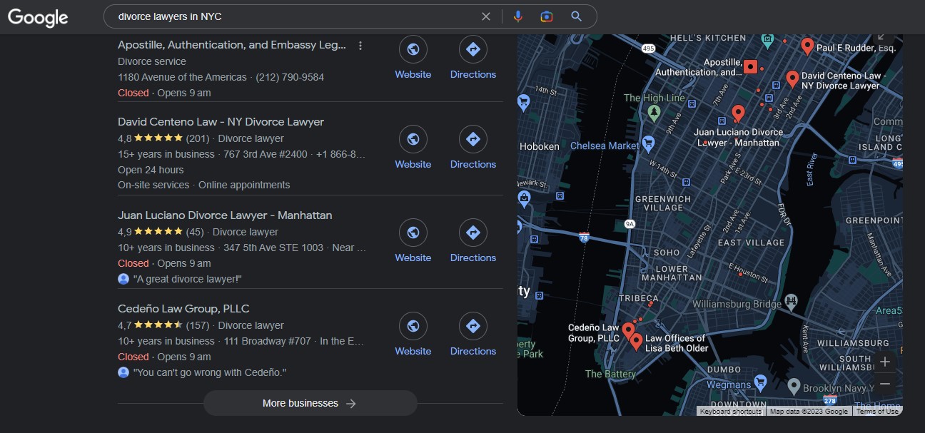Click Williamsburg Bridge landmark marker
Image resolution: width=925 pixels, height=433 pixels.
(x=791, y=302)
